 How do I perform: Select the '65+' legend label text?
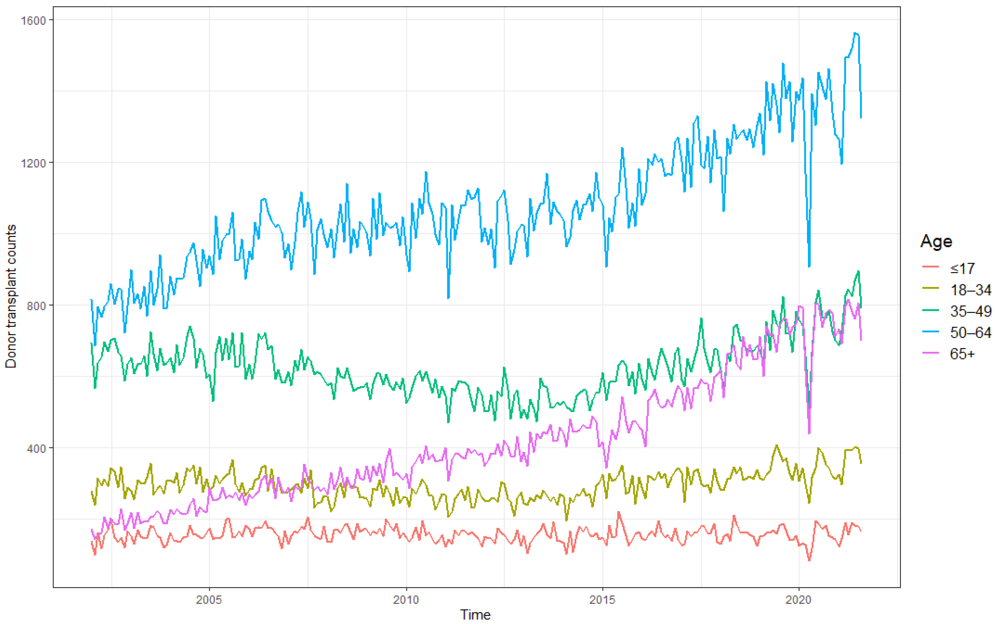[x=962, y=354]
